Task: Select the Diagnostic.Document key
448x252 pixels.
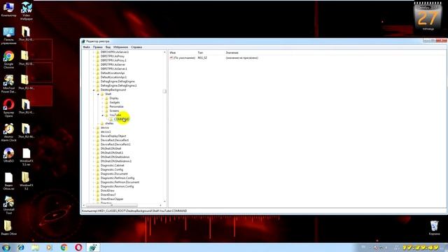Action: coord(114,174)
